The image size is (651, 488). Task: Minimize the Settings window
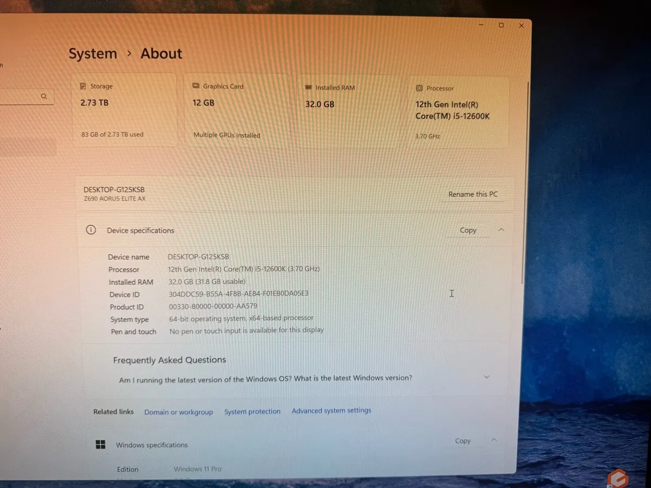[481, 24]
